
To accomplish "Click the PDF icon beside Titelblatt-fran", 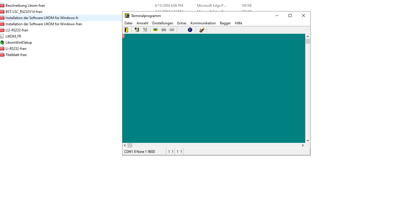I will (x=2, y=55).
